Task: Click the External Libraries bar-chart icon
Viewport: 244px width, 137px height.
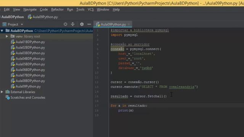Action: 8,92
